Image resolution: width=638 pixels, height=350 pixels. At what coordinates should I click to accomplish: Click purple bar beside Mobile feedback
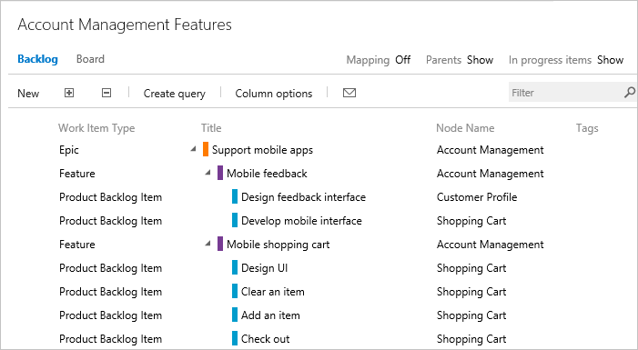click(220, 173)
